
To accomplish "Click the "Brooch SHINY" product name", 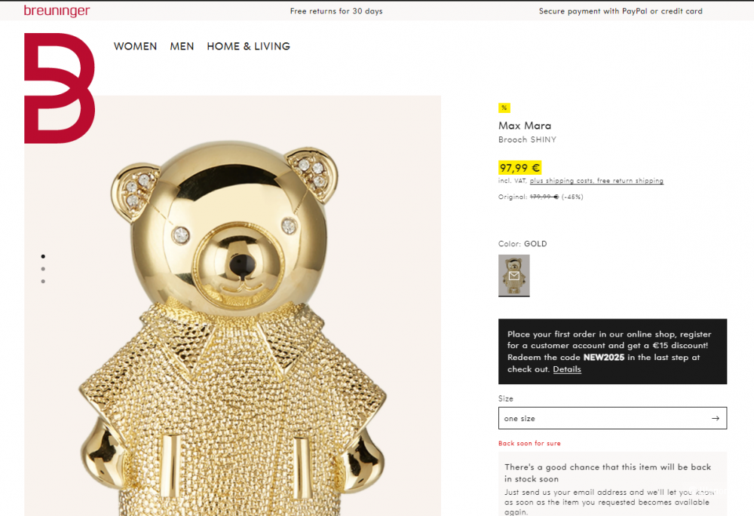I will coord(527,140).
